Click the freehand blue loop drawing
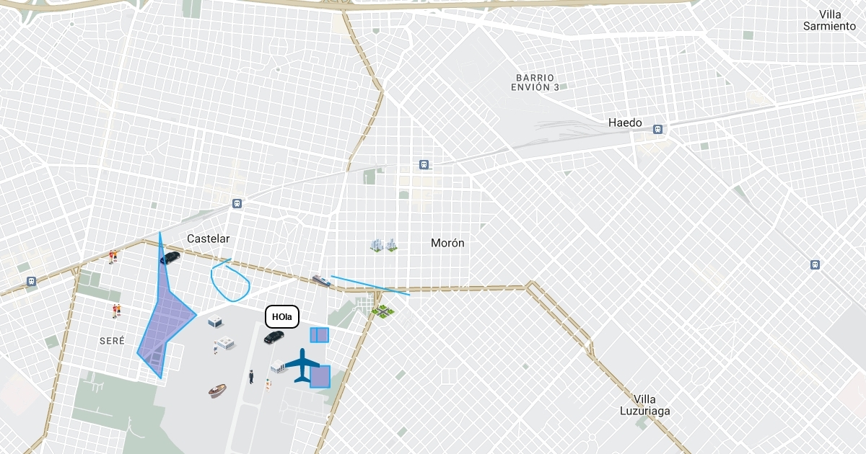Viewport: 866px width, 454px height. [230, 280]
